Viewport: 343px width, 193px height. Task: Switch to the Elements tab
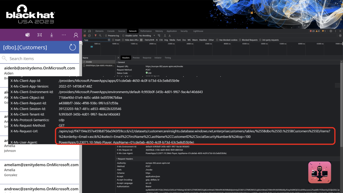click(x=99, y=31)
